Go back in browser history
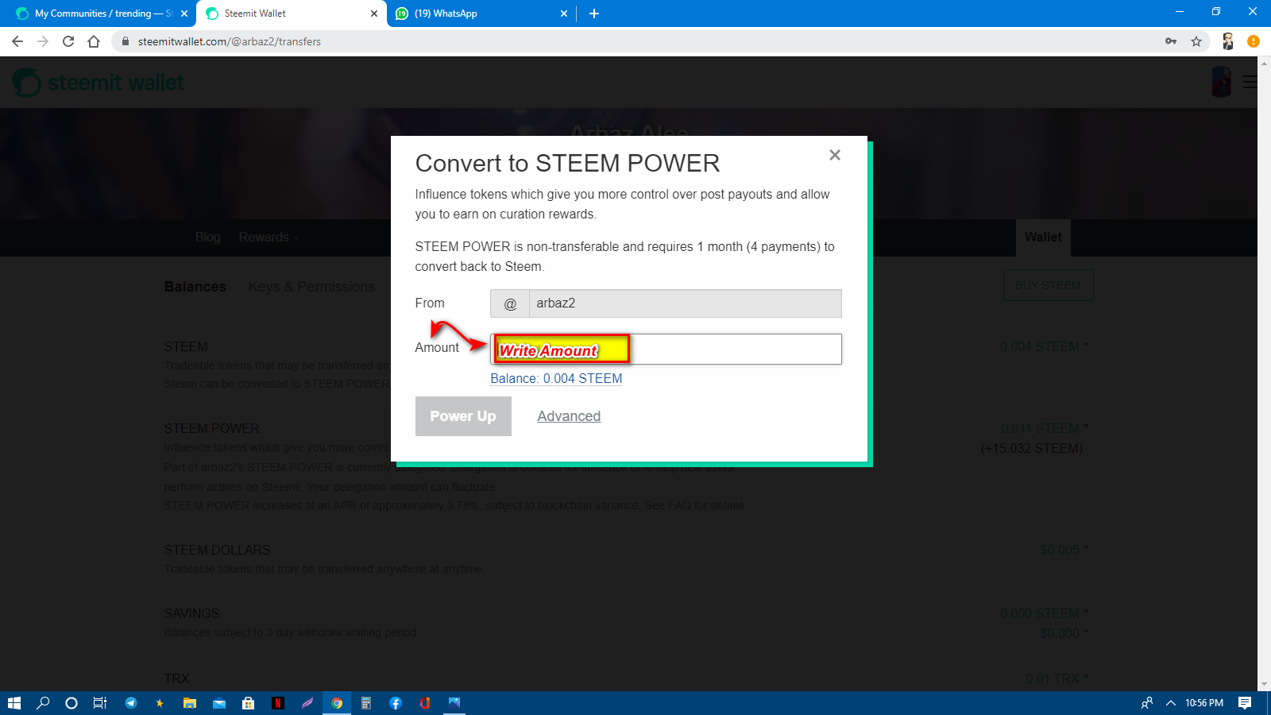This screenshot has height=715, width=1271. pos(17,41)
